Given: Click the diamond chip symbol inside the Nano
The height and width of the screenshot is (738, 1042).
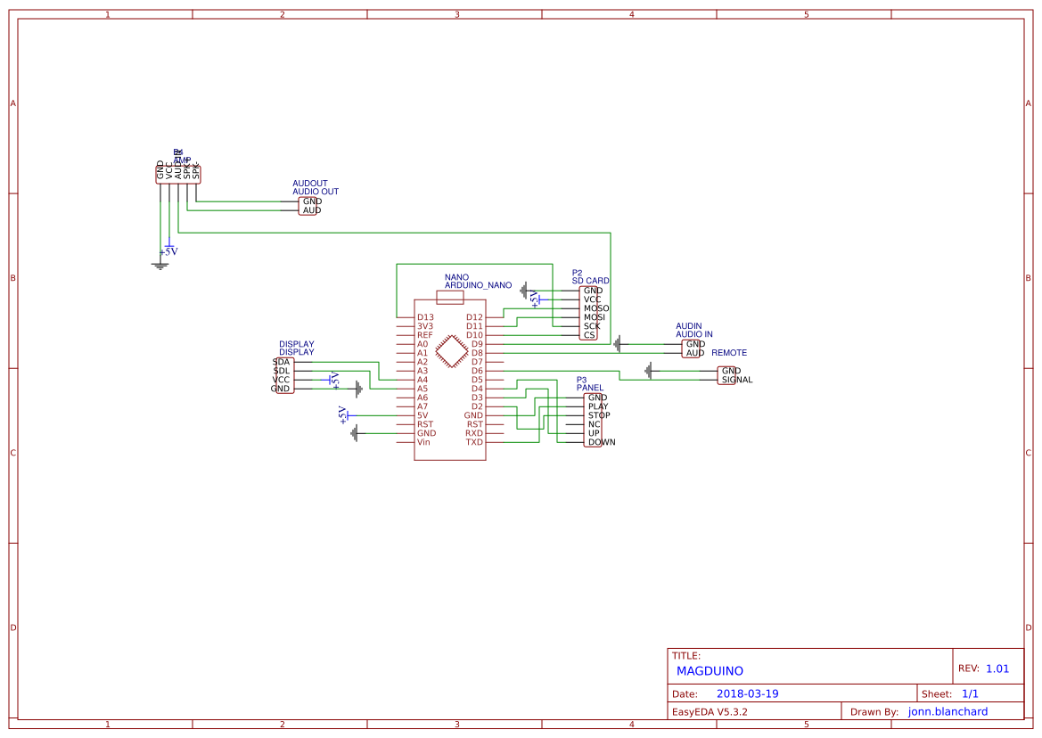Looking at the screenshot, I should (451, 350).
